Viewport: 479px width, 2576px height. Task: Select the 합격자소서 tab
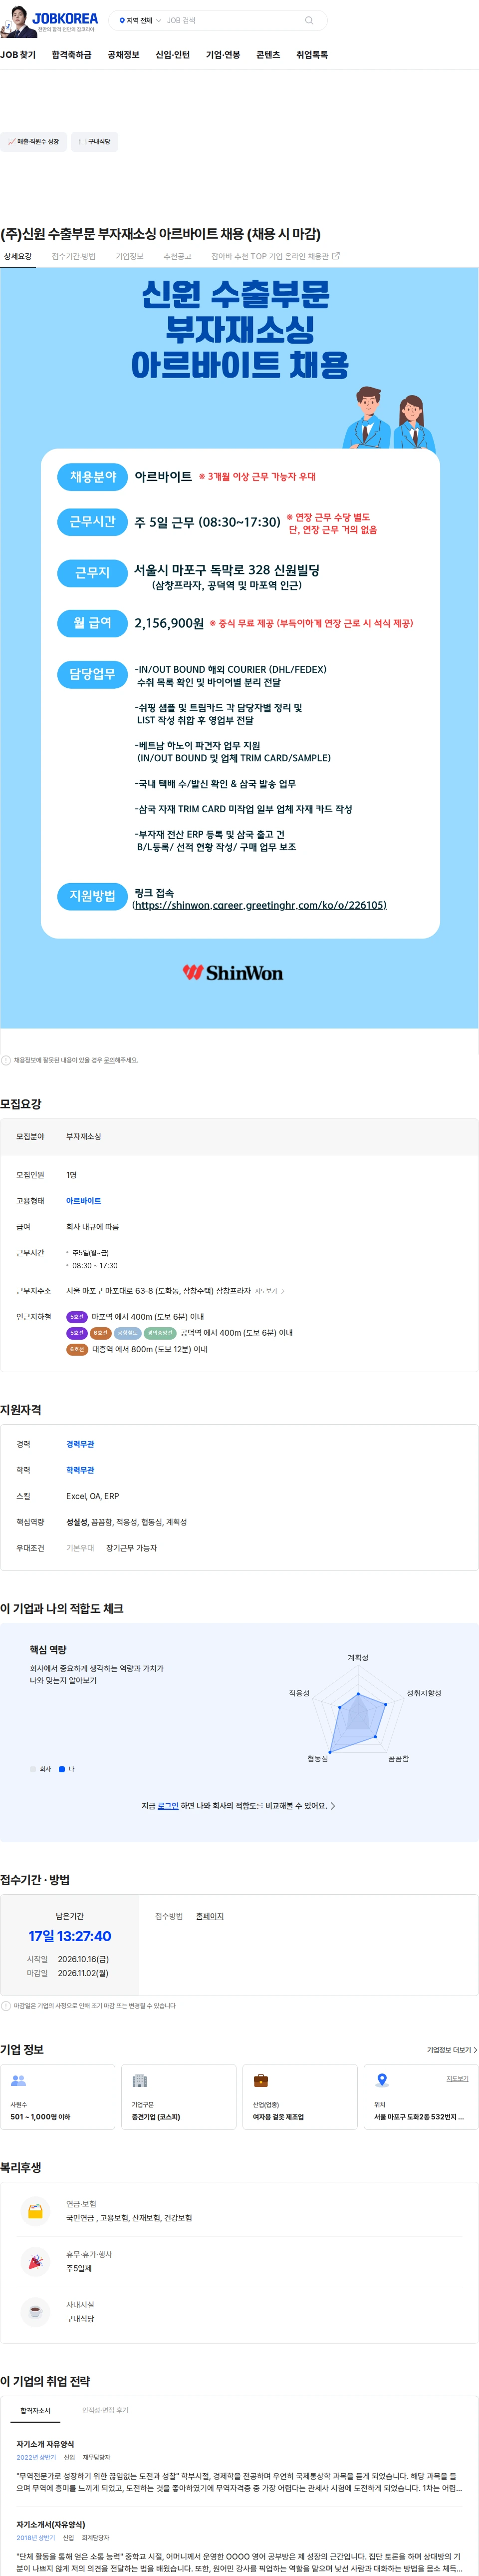click(35, 2411)
